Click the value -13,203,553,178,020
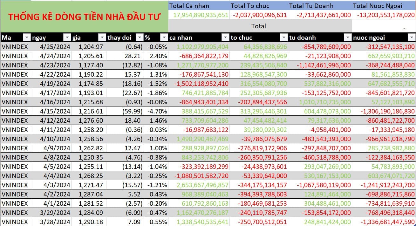The width and height of the screenshot is (416, 226). click(386, 15)
